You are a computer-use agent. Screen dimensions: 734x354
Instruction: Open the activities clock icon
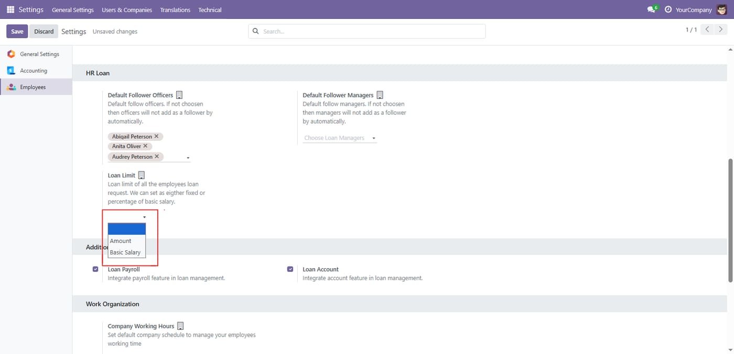click(668, 9)
